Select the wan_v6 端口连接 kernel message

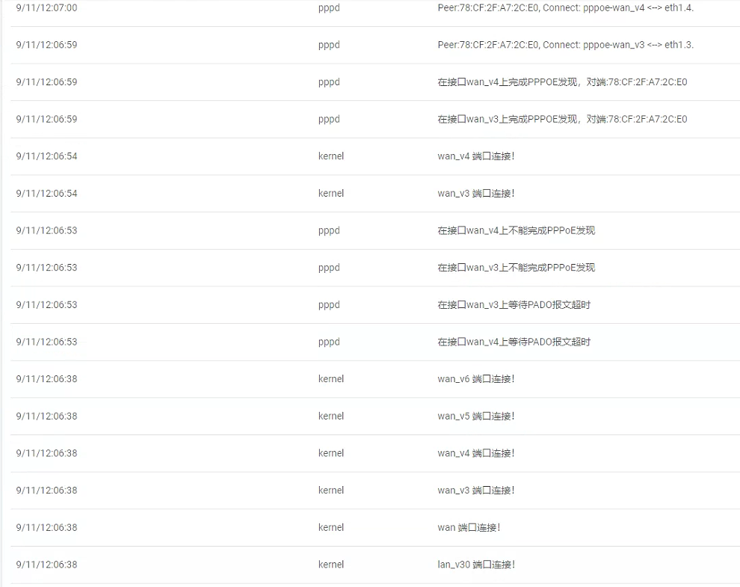(x=476, y=379)
